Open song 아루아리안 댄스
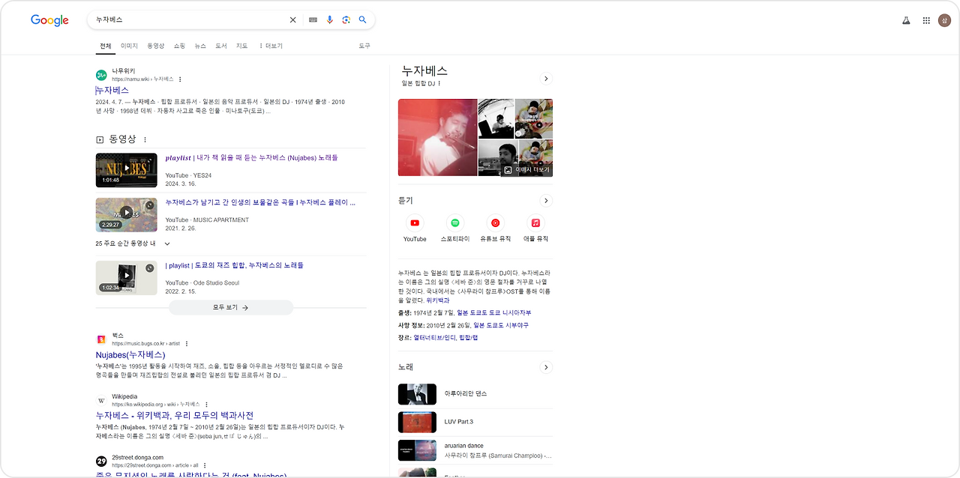 [x=475, y=393]
